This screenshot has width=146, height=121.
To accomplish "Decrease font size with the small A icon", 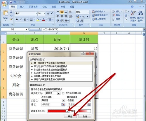I will 52,13.
